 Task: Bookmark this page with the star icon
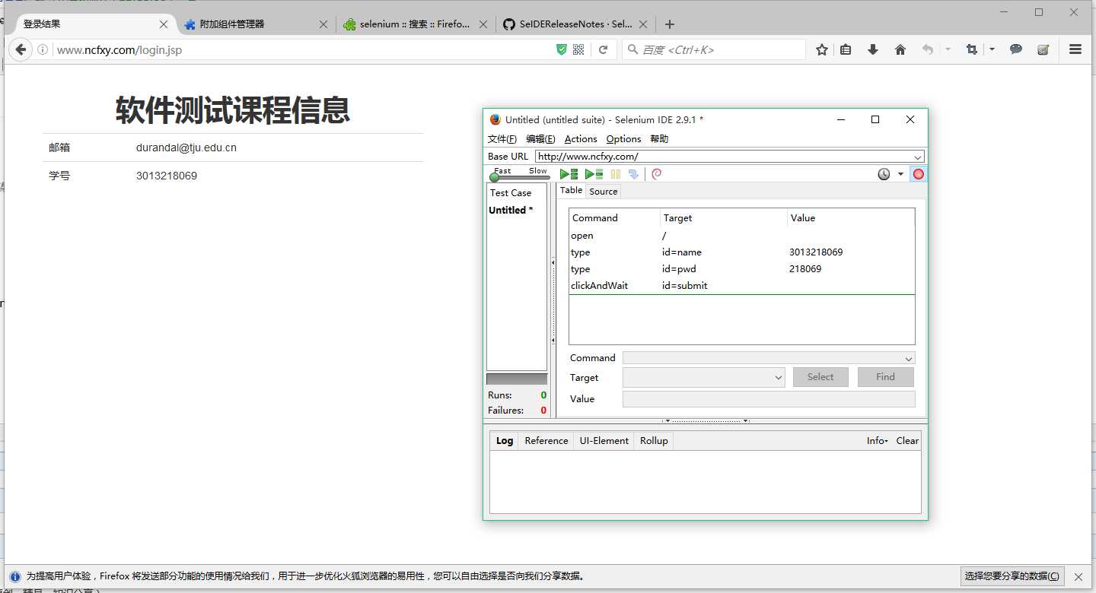822,49
